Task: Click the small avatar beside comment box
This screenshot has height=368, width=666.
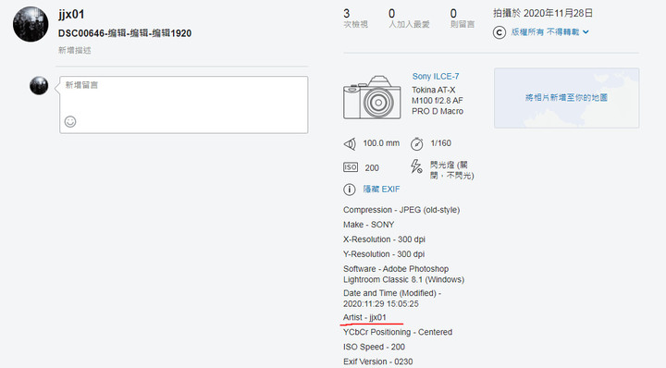Action: pyautogui.click(x=39, y=85)
